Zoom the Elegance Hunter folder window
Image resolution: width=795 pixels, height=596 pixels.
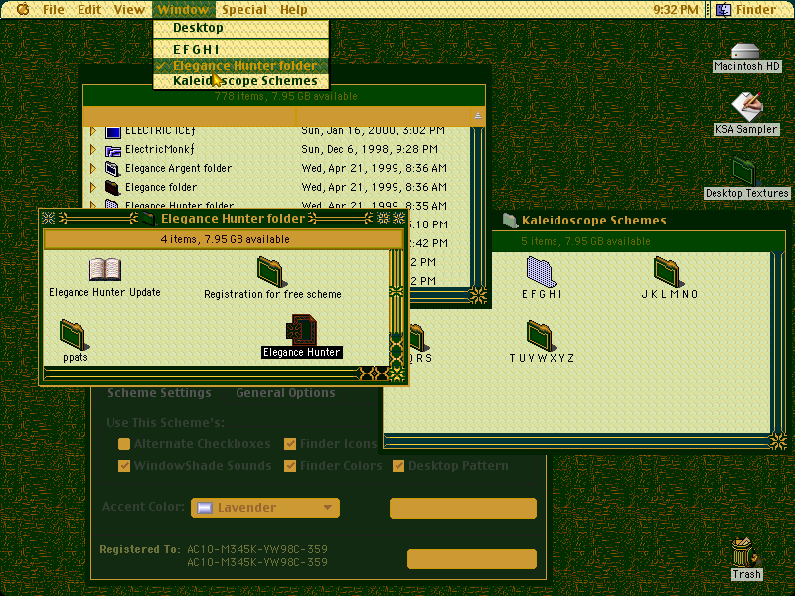[x=383, y=219]
